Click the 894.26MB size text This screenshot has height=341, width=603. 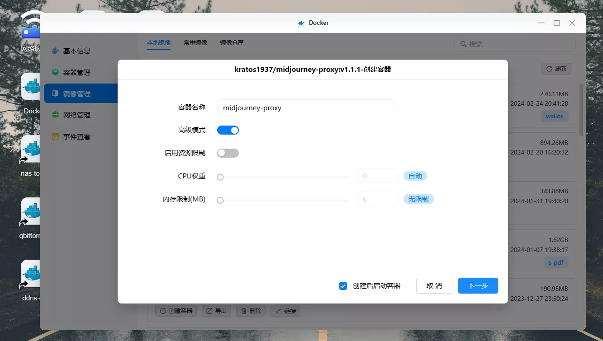coord(554,143)
